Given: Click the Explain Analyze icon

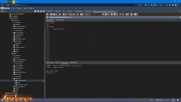Looking at the screenshot, I should (114, 14).
